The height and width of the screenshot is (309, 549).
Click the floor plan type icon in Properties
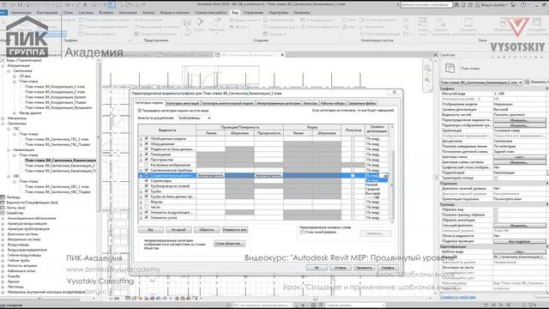click(x=449, y=68)
